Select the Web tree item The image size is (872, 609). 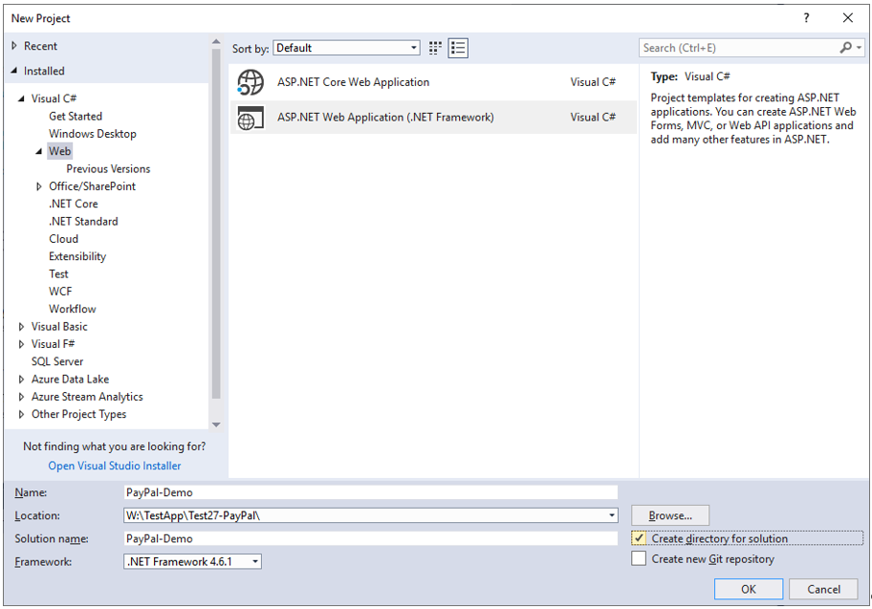59,151
